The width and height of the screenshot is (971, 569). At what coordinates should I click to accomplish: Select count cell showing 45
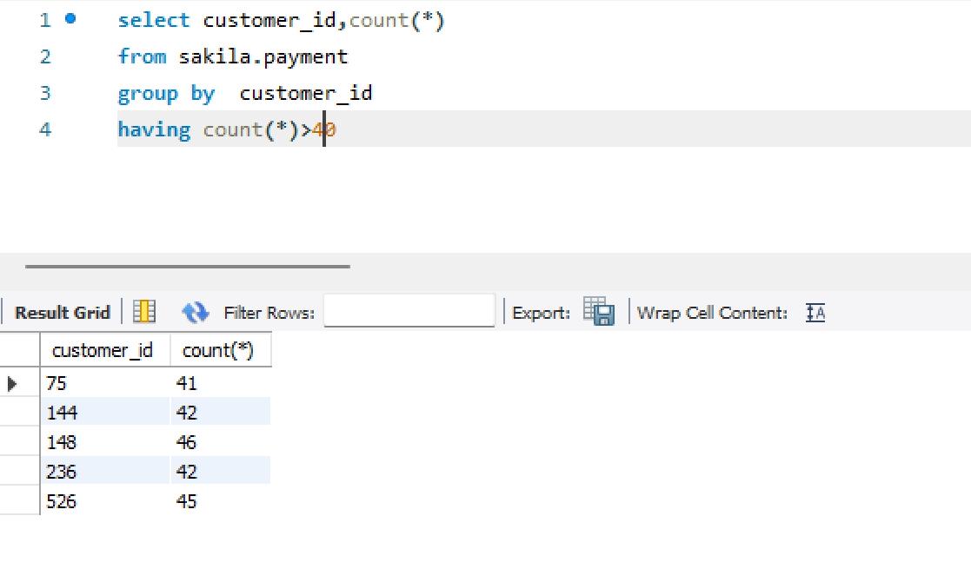click(221, 501)
